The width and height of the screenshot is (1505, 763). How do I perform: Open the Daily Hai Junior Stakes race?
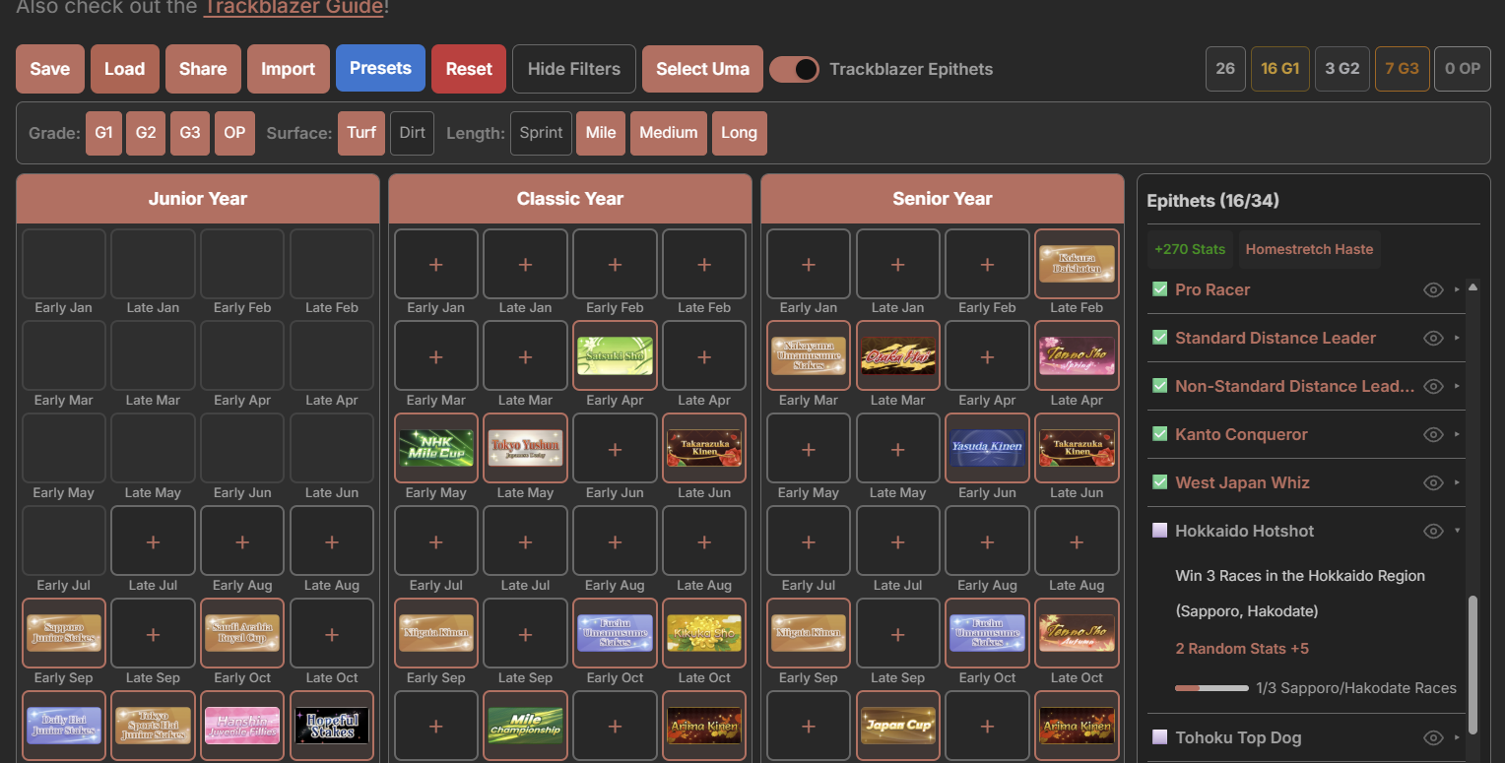coord(64,726)
